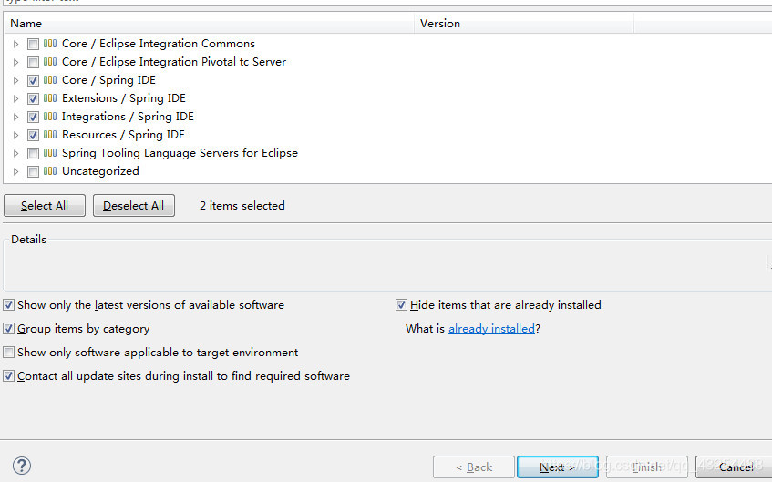
Task: Enable Show only software applicable to target environment
Action: click(x=8, y=353)
